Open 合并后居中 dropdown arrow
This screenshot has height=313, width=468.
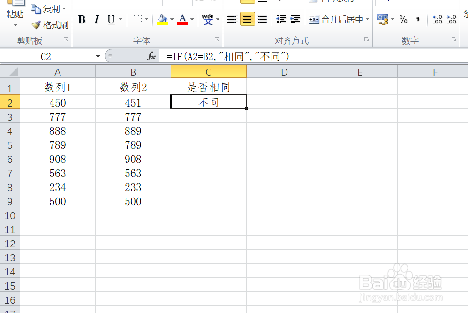click(368, 19)
